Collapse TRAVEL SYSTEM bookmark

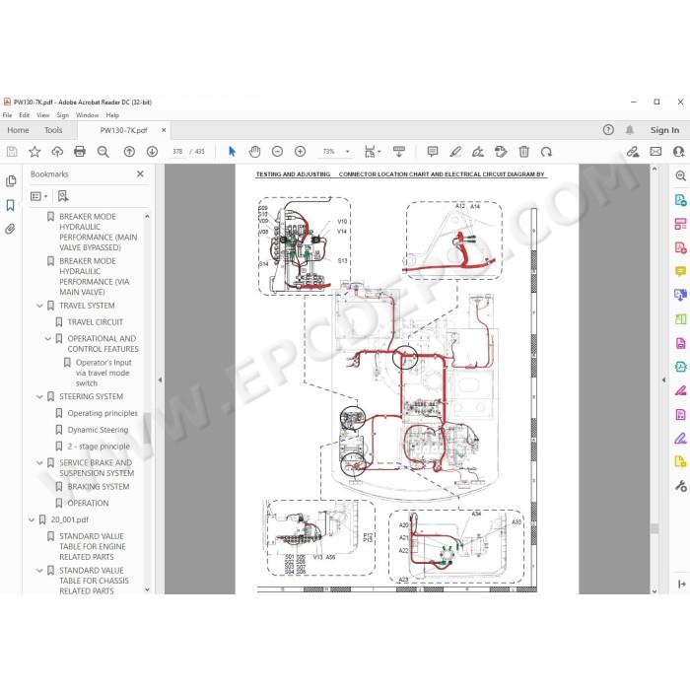pos(39,306)
